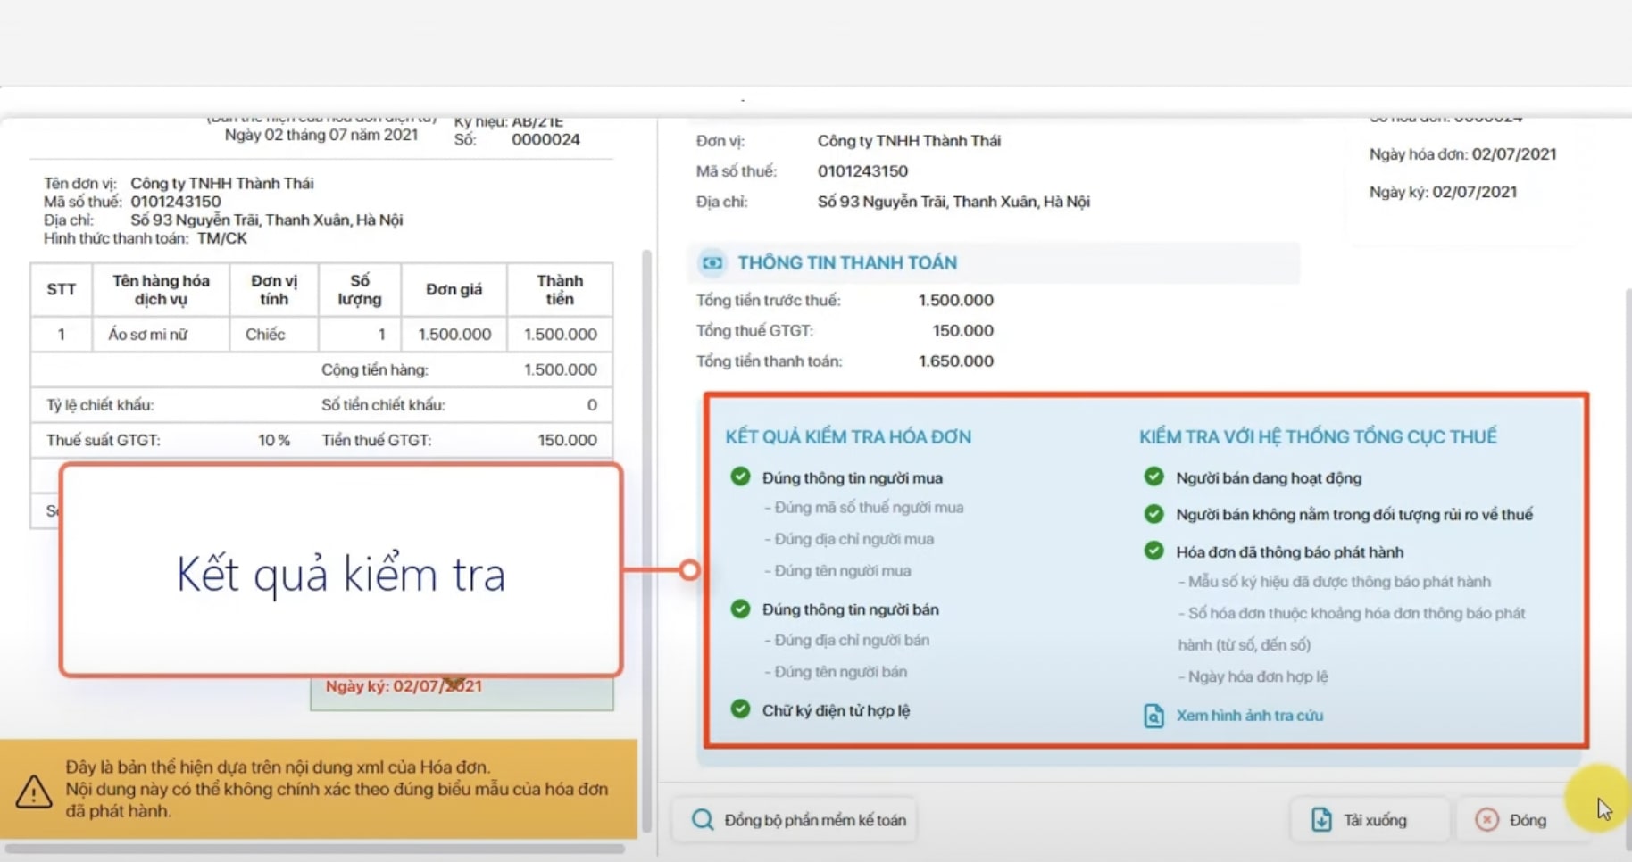This screenshot has height=862, width=1632.
Task: Click the green check beside "Chữ ký điện tử hợp lệ"
Action: [740, 709]
